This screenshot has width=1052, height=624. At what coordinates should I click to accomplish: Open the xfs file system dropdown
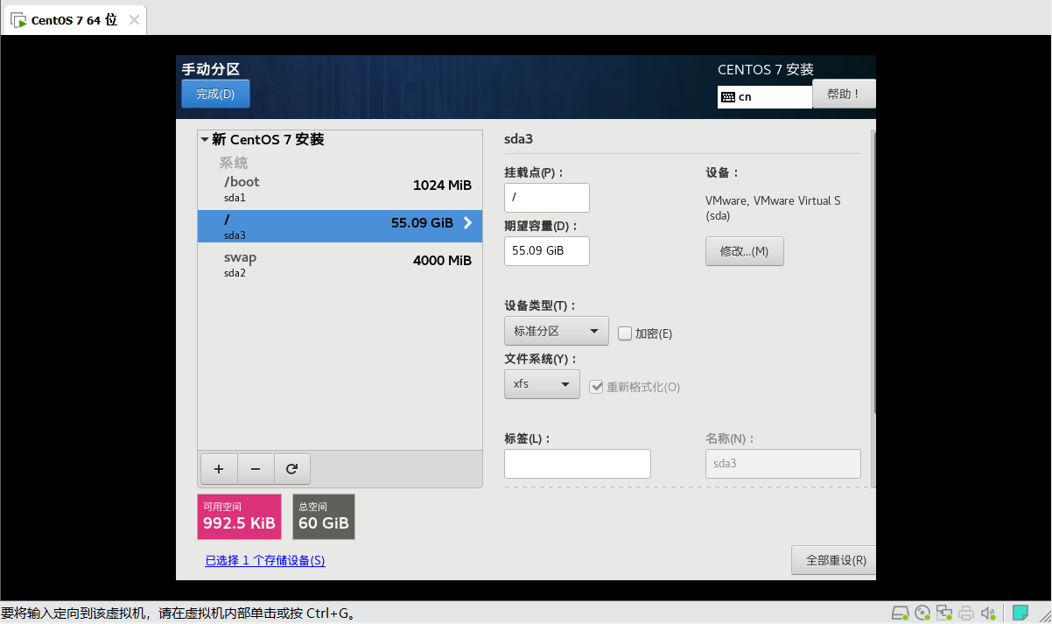click(x=542, y=384)
